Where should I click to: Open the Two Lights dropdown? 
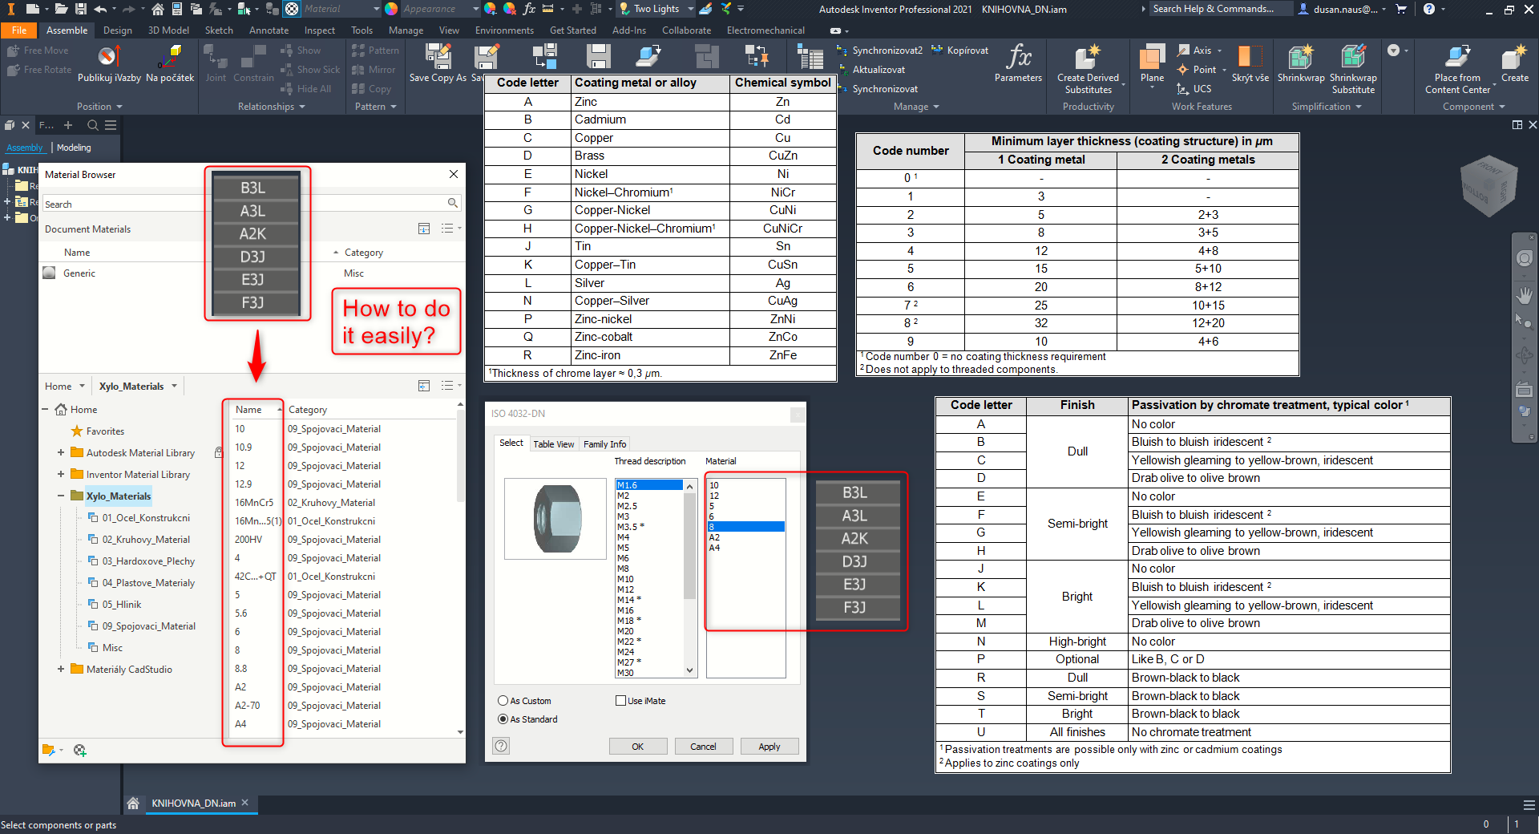689,9
